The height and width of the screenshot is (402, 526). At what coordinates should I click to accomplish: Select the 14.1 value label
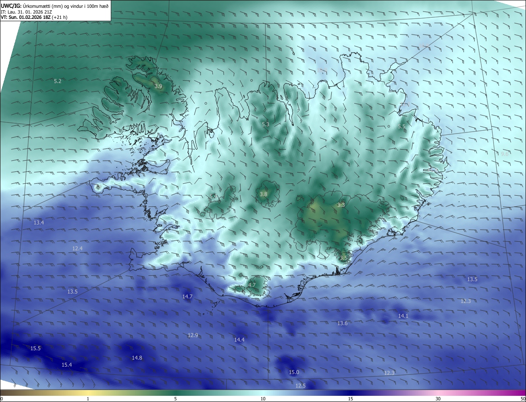pos(403,316)
